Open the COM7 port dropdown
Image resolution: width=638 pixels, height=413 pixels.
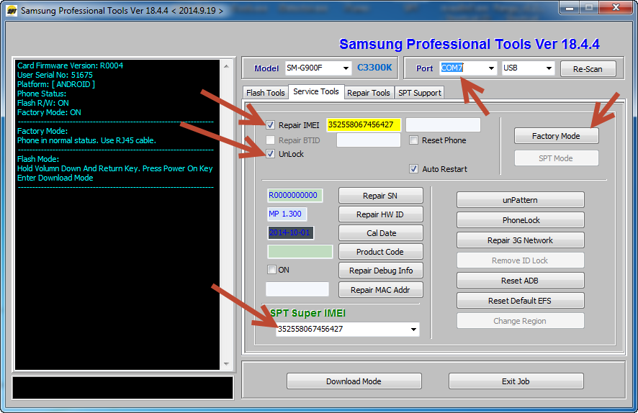pos(491,68)
